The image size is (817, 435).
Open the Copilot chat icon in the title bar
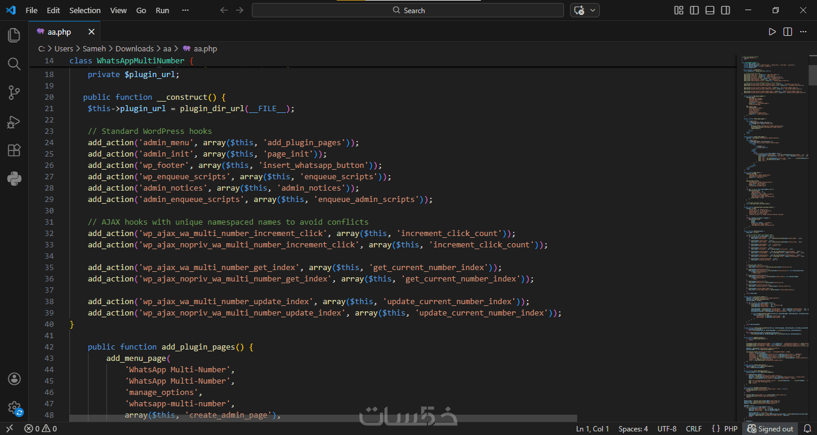[579, 10]
